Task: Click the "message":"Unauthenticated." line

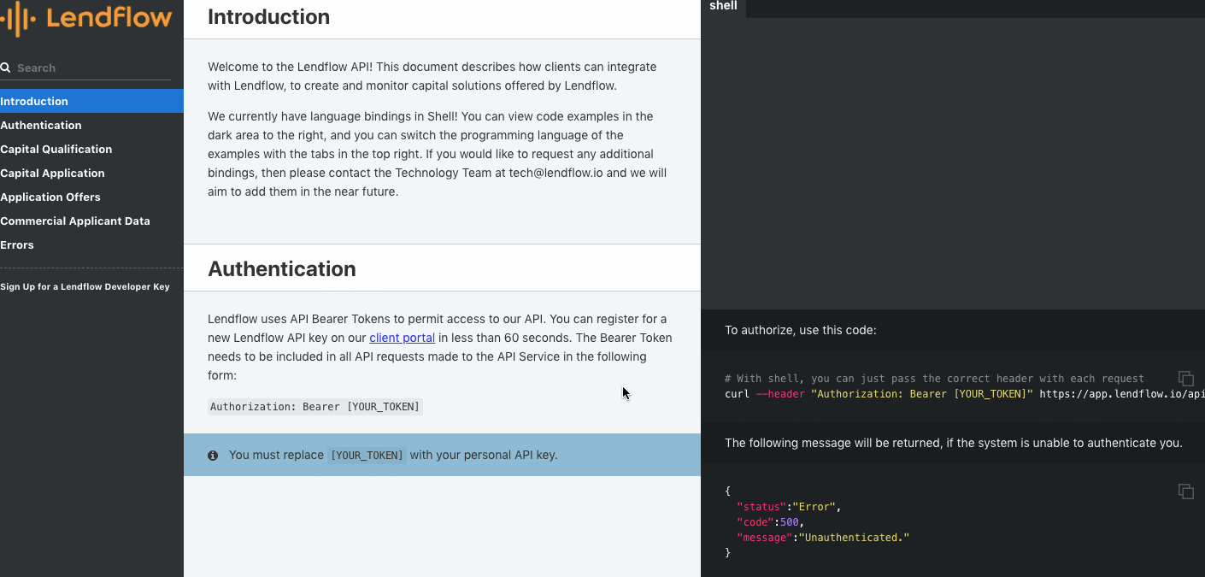Action: (823, 538)
